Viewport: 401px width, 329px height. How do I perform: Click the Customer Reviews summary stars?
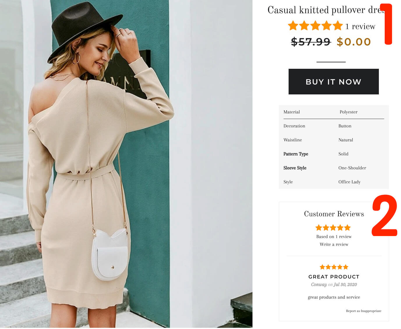(x=333, y=228)
